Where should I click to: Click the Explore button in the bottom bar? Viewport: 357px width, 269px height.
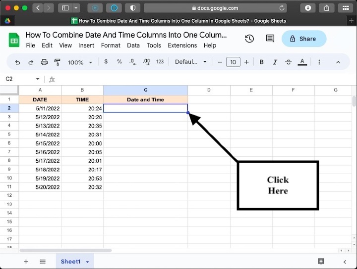click(321, 261)
